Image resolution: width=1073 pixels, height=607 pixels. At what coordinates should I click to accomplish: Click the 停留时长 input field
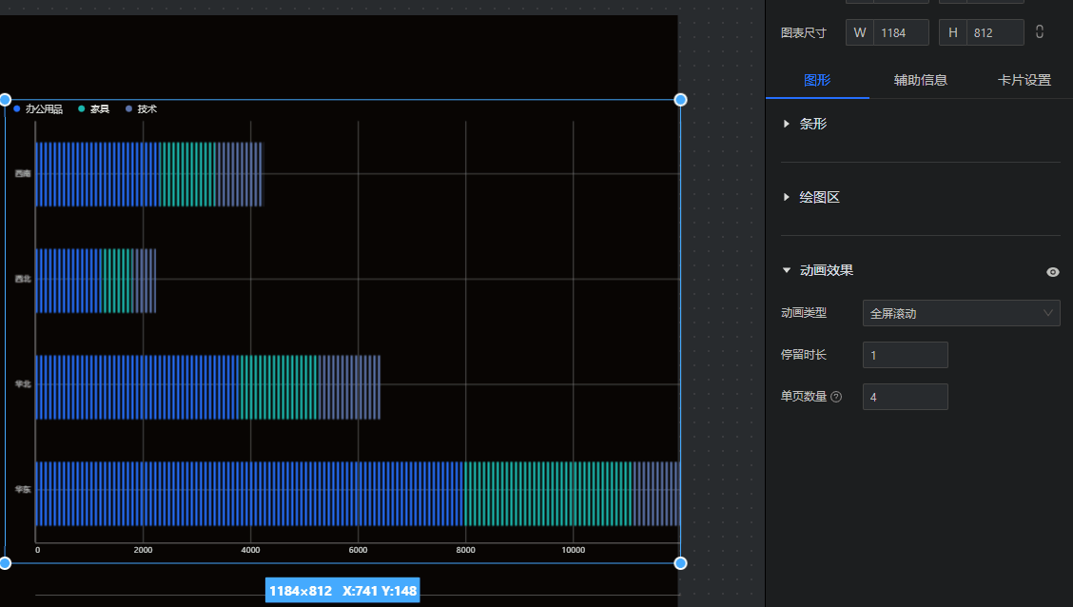pos(905,355)
